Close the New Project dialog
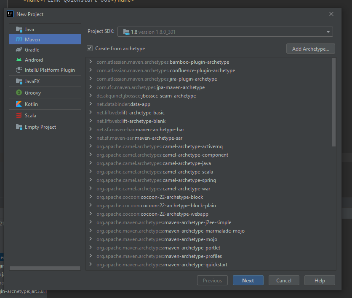The width and height of the screenshot is (352, 298). [x=331, y=14]
